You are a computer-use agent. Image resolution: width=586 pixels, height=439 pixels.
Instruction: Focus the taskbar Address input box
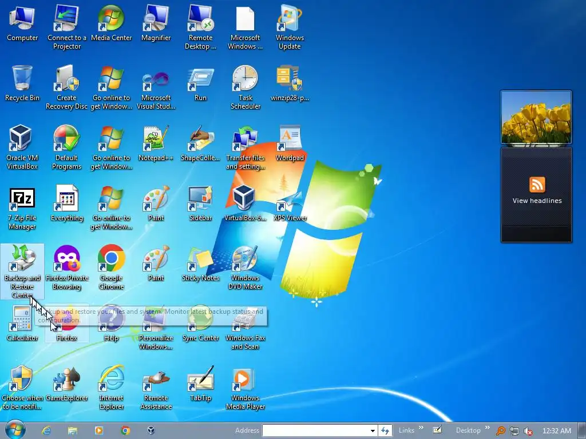(x=316, y=430)
